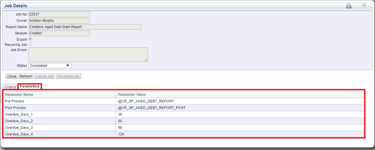Select the Post Process row name
The width and height of the screenshot is (375, 150).
pos(15,108)
